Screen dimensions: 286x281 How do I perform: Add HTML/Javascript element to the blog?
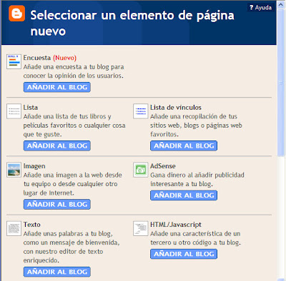click(184, 254)
